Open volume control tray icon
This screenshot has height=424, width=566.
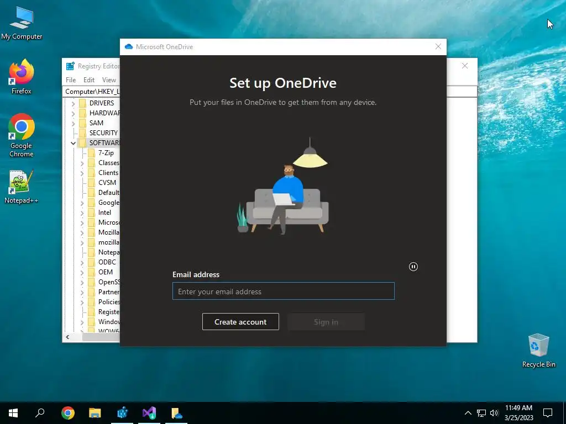click(x=494, y=413)
